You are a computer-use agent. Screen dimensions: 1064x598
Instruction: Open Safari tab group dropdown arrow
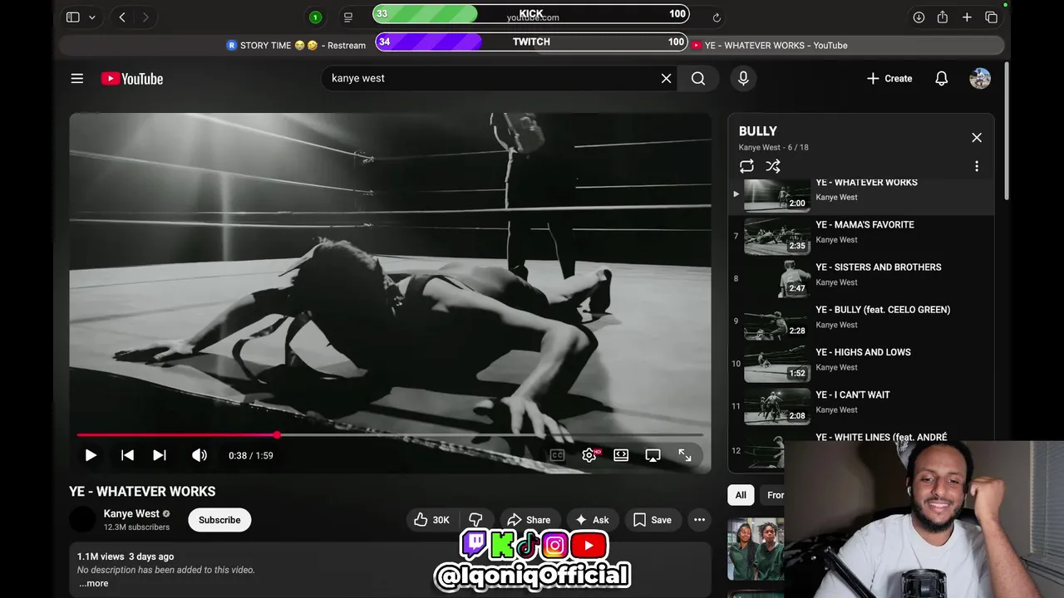coord(92,17)
